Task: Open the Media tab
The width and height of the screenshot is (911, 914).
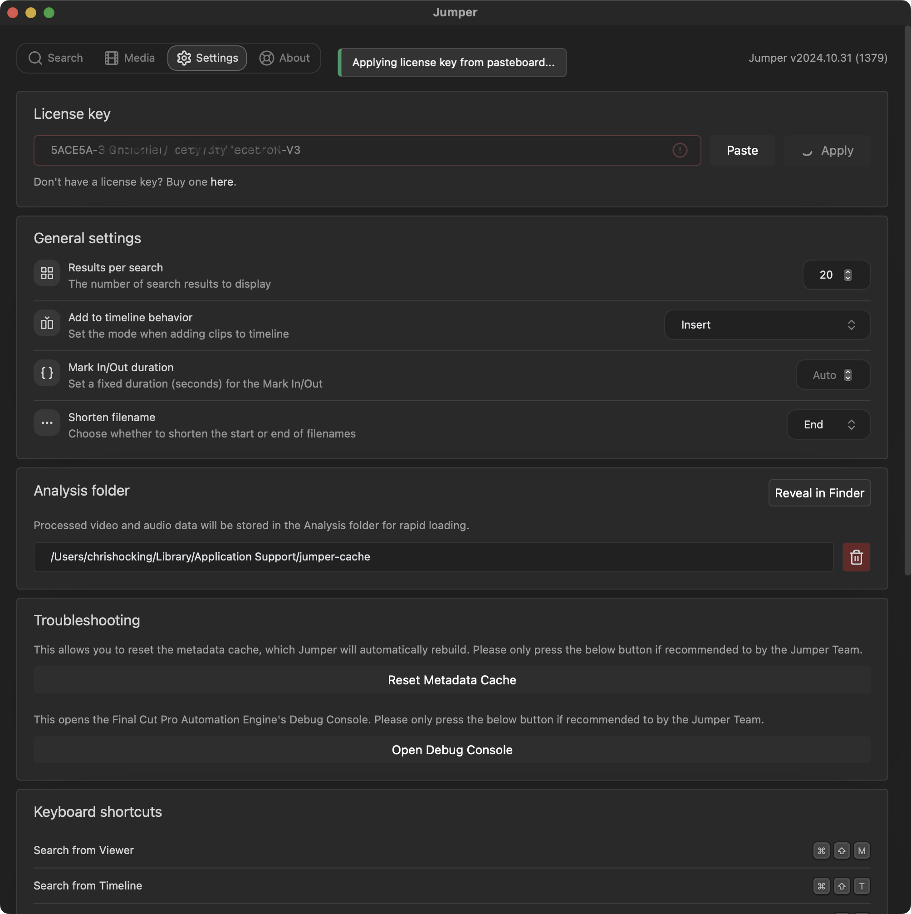Action: click(130, 58)
